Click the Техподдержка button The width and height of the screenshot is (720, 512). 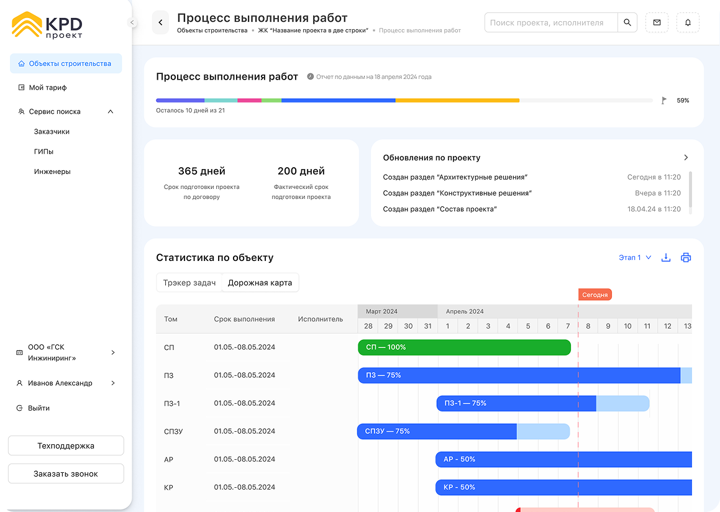pyautogui.click(x=66, y=446)
